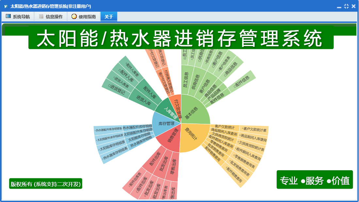359x202 pixels.
Task: Select the outer △商品期间入库查询 segment
Action: click(x=253, y=138)
